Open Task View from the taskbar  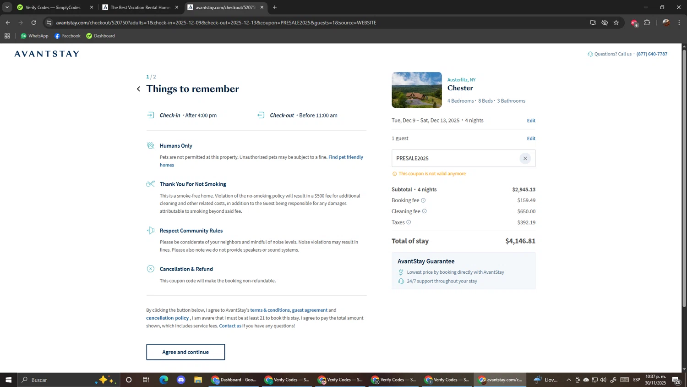146,380
